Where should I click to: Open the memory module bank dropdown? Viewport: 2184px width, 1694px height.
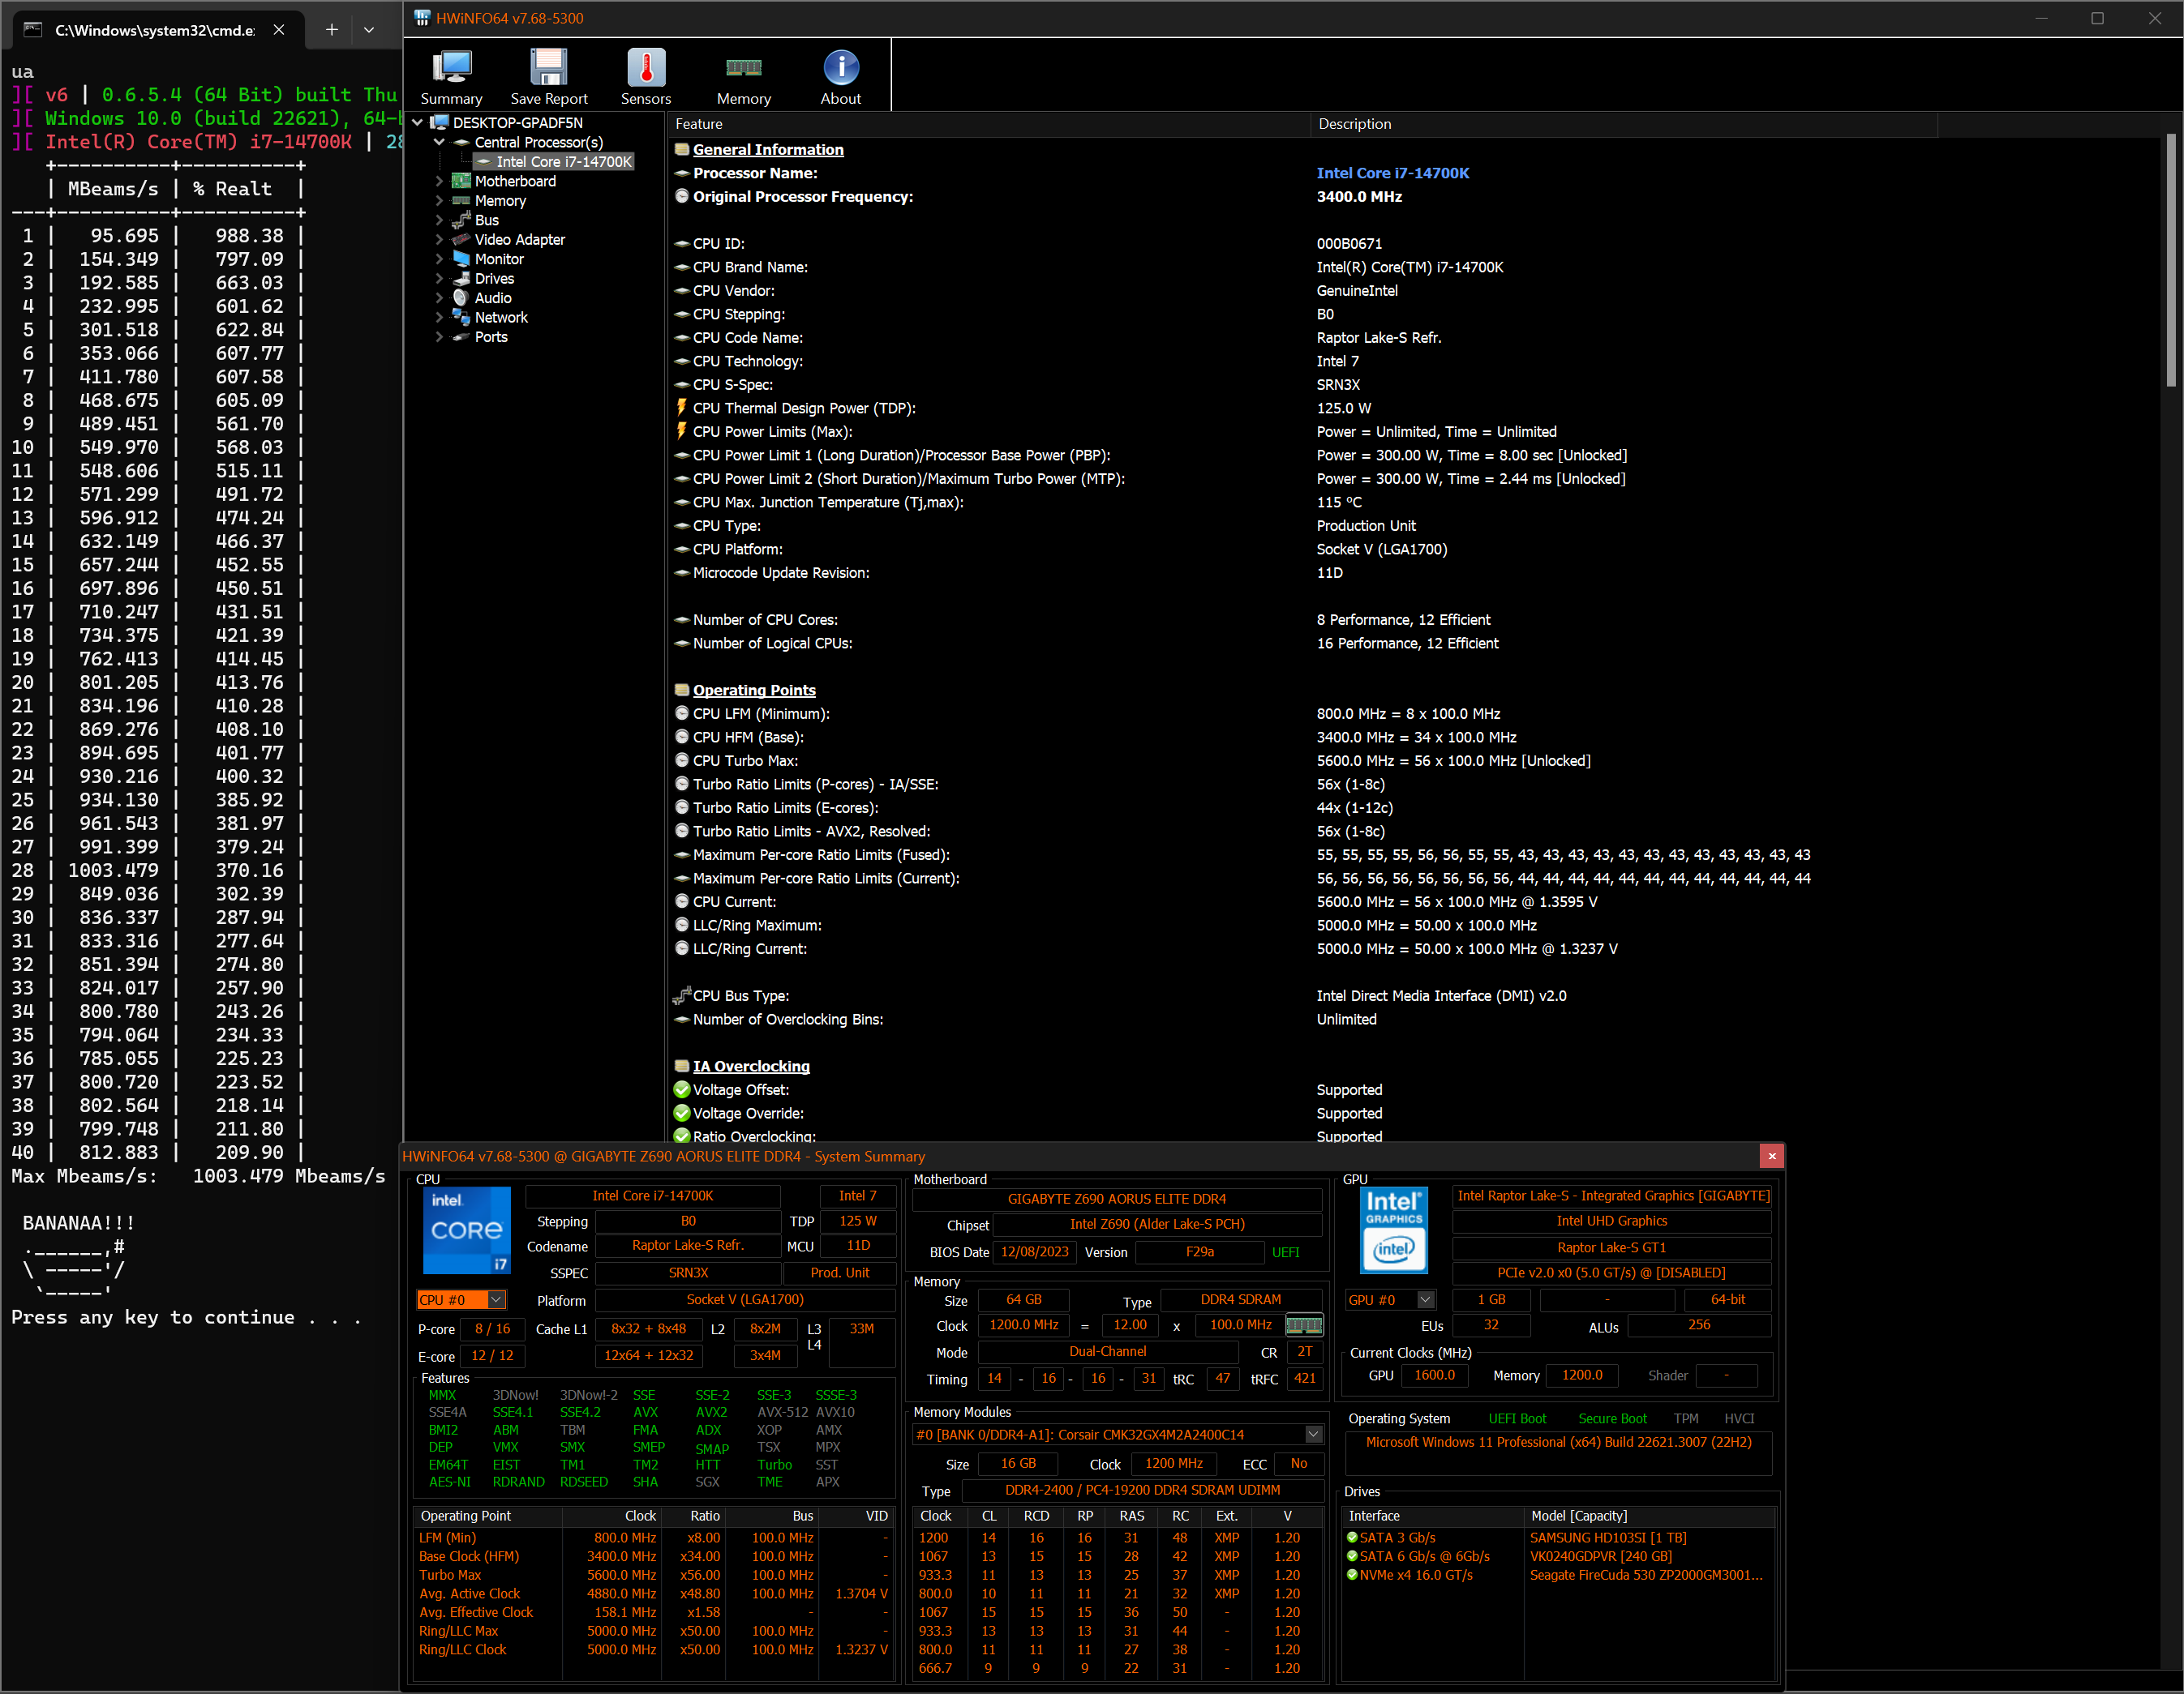tap(1313, 1434)
